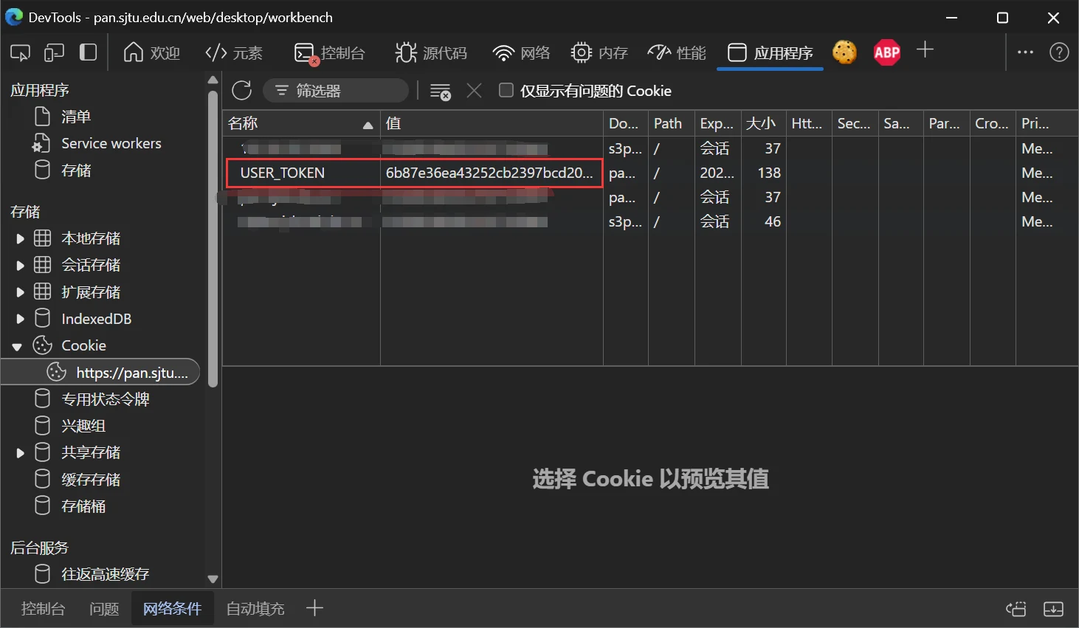Click the 筛选器 filter input field
1079x628 pixels.
pos(336,91)
